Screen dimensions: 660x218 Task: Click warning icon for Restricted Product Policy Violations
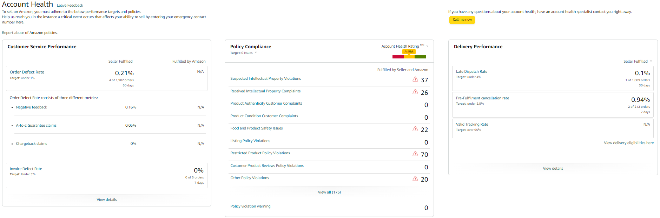point(415,154)
